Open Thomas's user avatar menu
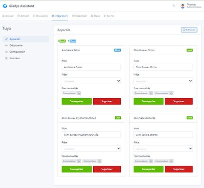This screenshot has height=188, width=204. point(183,6)
